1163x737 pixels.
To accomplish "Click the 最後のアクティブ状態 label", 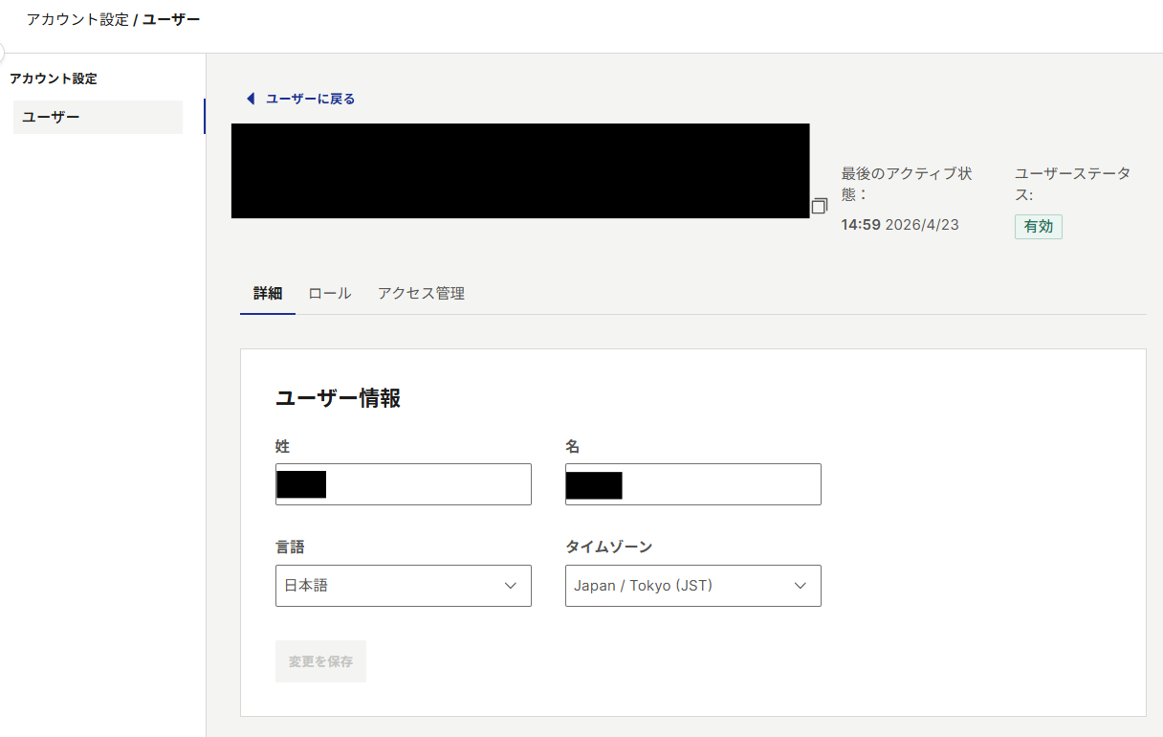I will (907, 184).
